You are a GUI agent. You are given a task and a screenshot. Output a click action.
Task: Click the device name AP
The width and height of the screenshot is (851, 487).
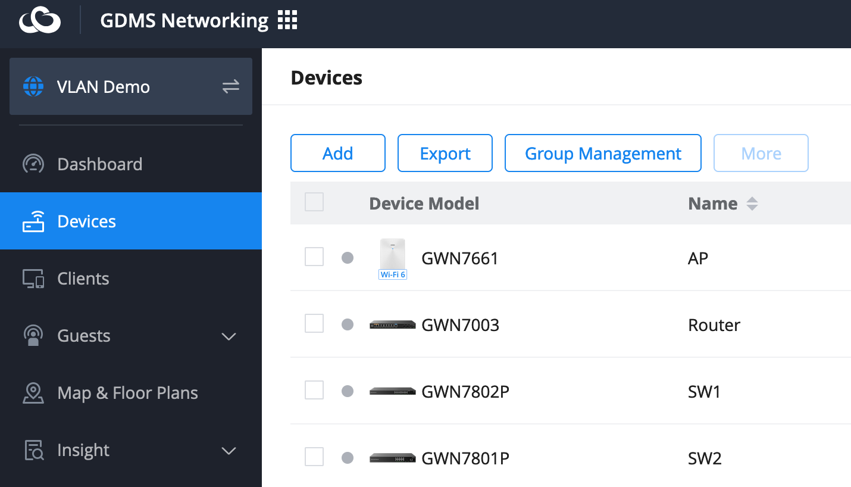698,258
